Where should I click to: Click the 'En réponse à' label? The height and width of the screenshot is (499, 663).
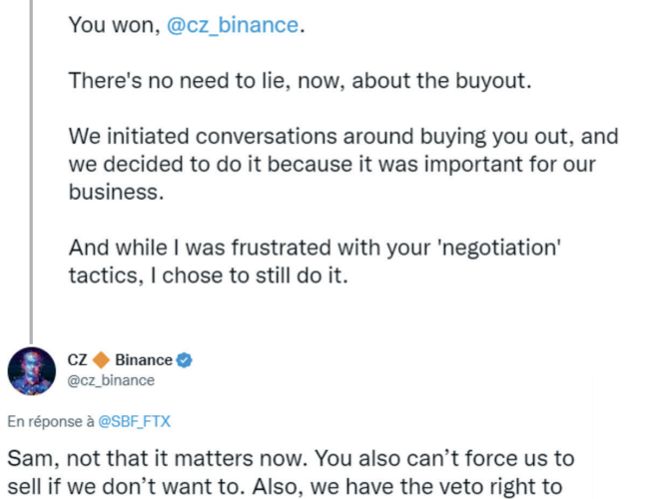[51, 421]
